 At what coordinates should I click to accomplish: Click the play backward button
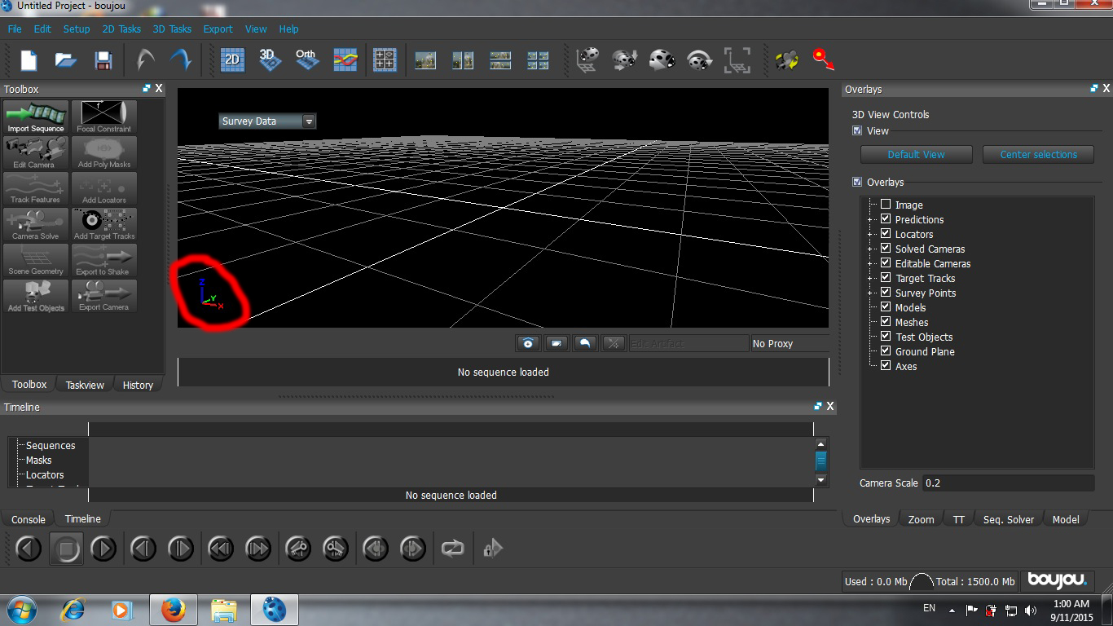[x=29, y=549]
